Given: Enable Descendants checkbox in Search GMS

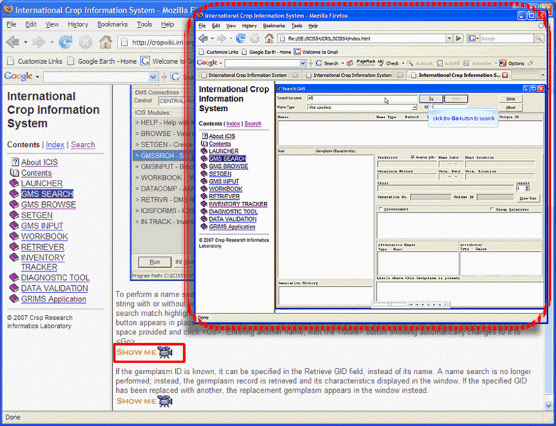Looking at the screenshot, I should pyautogui.click(x=380, y=209).
